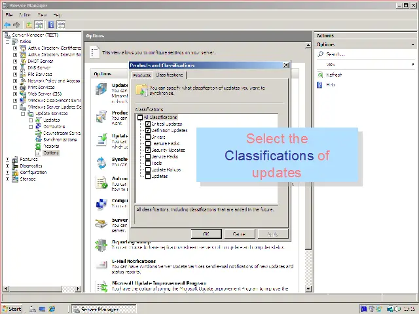
Task: Click the Server Manager icon in taskbar
Action: [x=77, y=309]
